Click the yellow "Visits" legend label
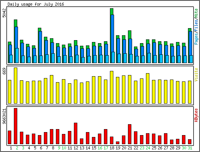This screenshot has width=200, height=152. 196,75
